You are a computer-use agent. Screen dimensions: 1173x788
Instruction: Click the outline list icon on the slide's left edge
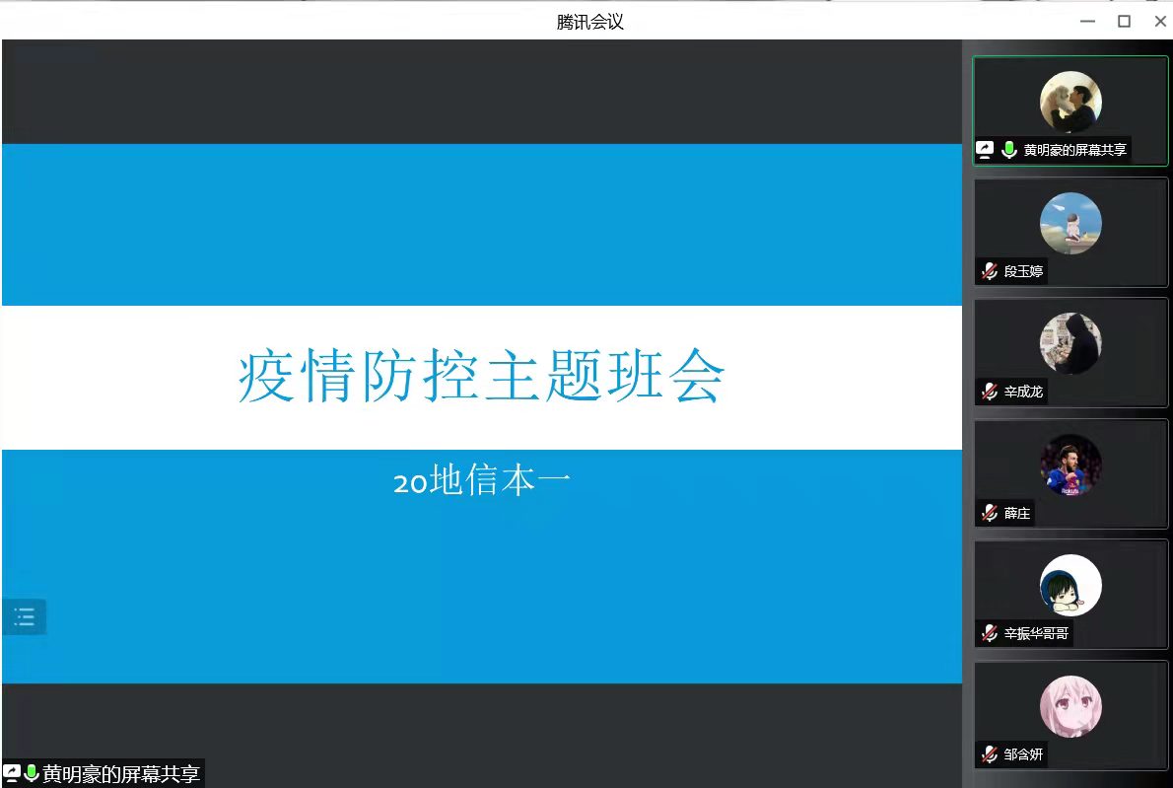[25, 618]
